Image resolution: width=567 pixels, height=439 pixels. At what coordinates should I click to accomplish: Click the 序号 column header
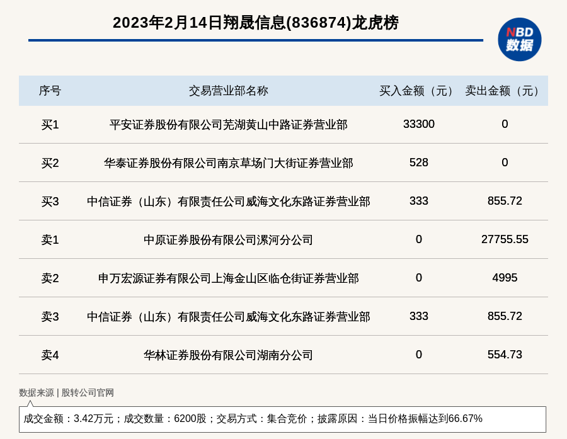pyautogui.click(x=50, y=91)
